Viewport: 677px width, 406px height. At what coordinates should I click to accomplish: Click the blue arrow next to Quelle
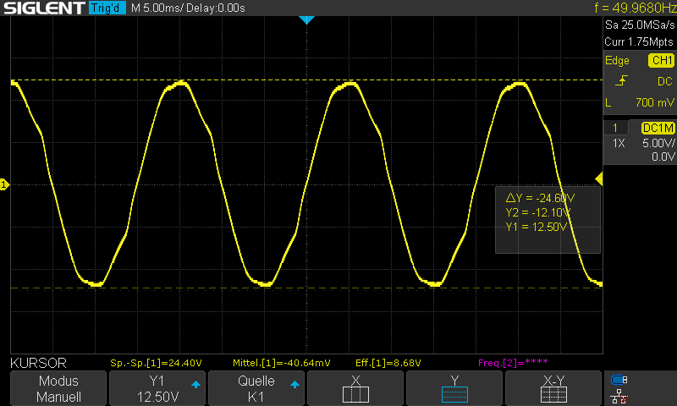[294, 384]
